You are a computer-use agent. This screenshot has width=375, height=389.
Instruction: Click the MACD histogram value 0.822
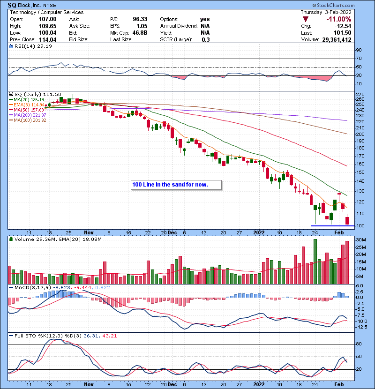pyautogui.click(x=102, y=288)
